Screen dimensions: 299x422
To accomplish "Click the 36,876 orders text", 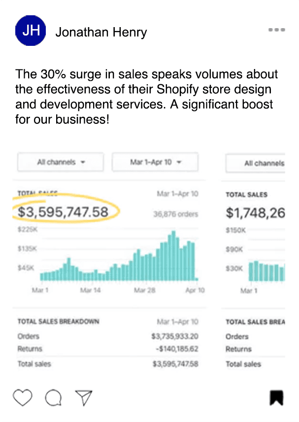I will 176,214.
